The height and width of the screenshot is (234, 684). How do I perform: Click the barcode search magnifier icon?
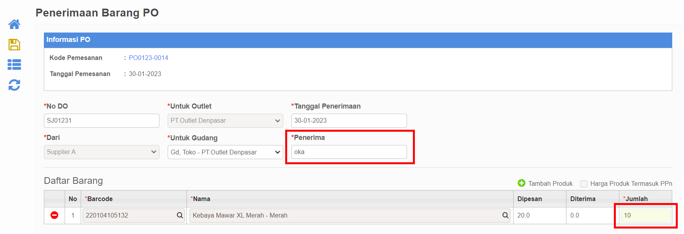(180, 215)
